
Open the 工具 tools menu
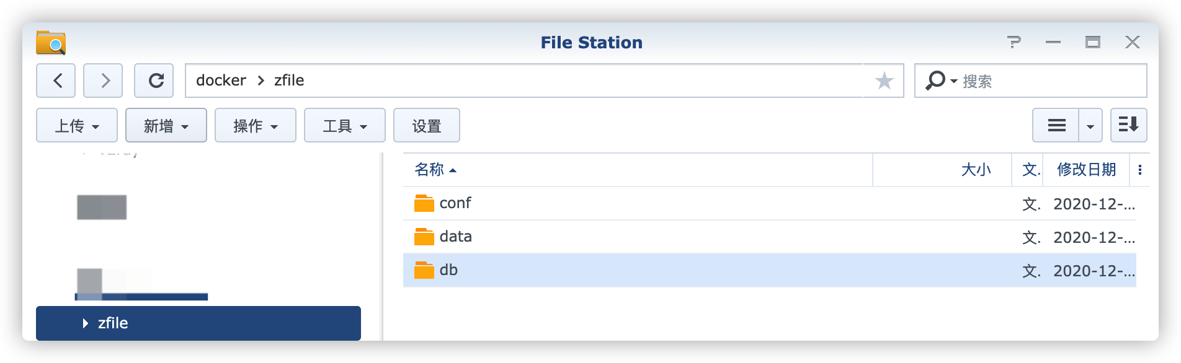[345, 126]
